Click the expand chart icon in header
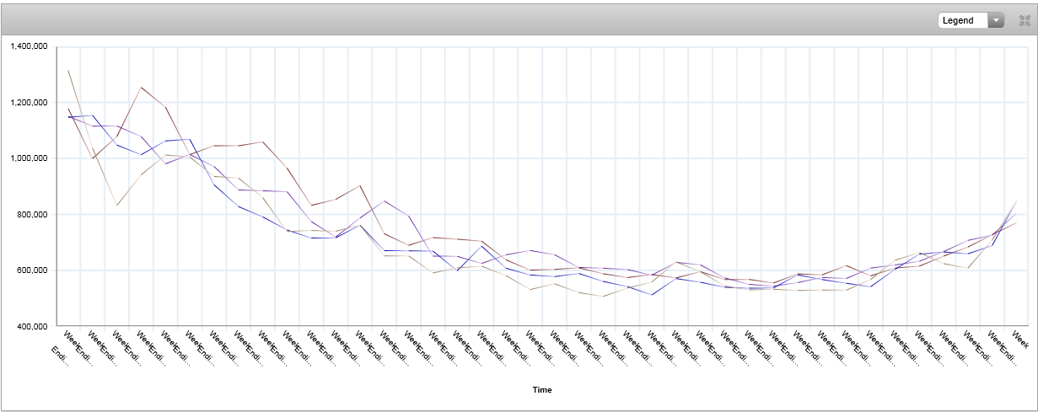Image resolution: width=1038 pixels, height=412 pixels. (x=1025, y=20)
